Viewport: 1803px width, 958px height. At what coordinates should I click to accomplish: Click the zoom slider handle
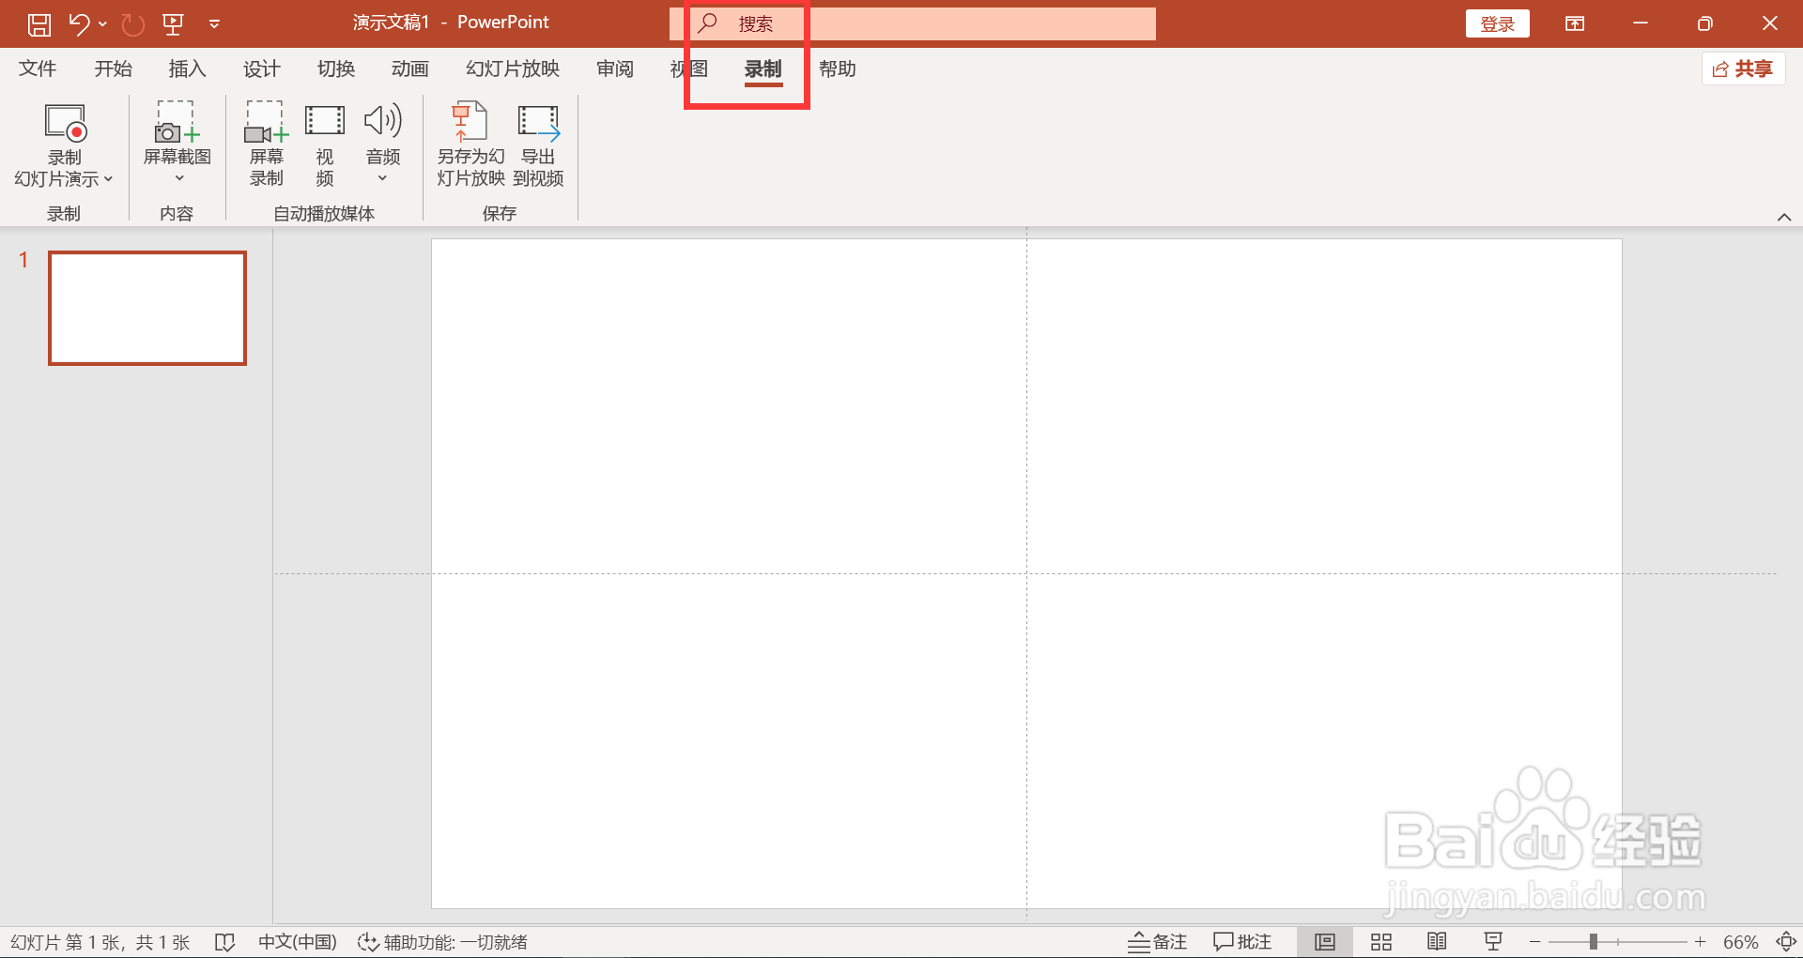click(1594, 942)
